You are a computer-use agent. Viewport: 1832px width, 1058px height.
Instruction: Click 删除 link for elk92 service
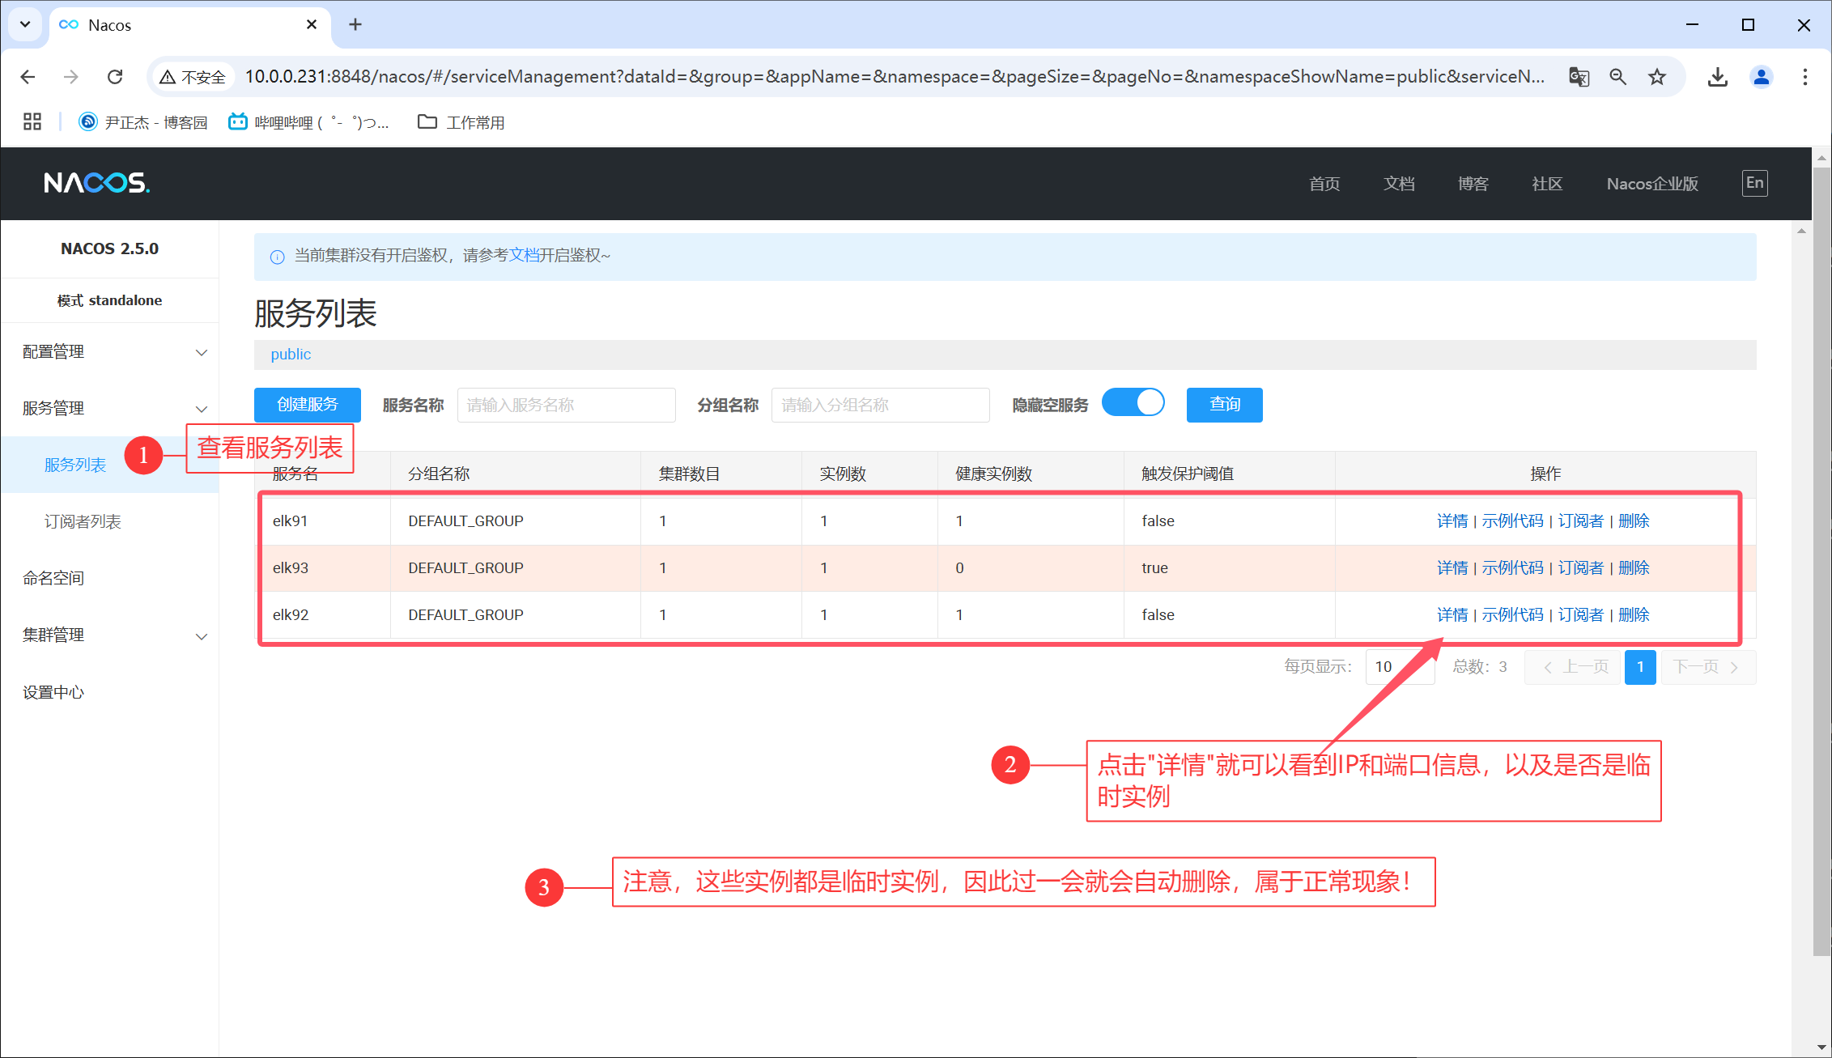pos(1634,615)
